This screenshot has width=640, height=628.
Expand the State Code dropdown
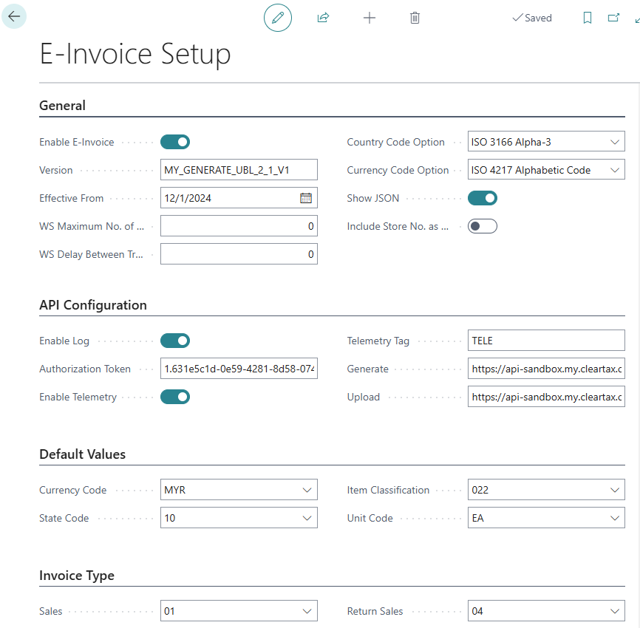307,518
